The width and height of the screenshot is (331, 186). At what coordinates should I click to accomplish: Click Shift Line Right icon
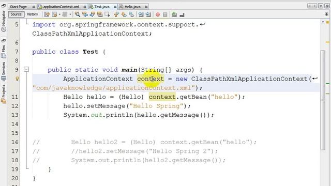tap(148, 14)
